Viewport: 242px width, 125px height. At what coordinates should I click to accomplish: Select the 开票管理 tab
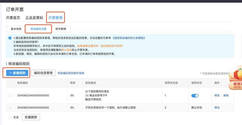point(55,18)
